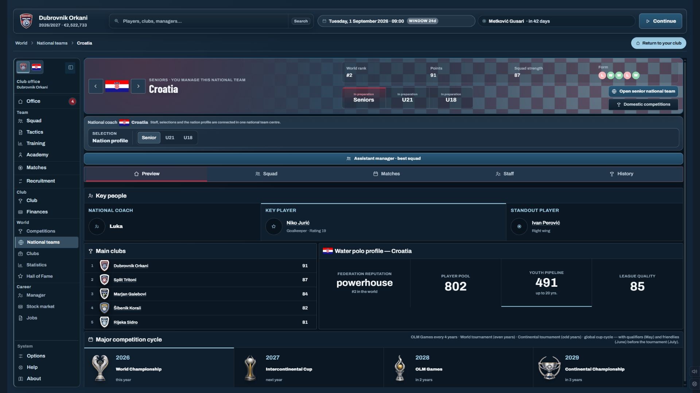Click the 2029 Continental Championship trophy
The height and width of the screenshot is (393, 700).
(x=549, y=368)
